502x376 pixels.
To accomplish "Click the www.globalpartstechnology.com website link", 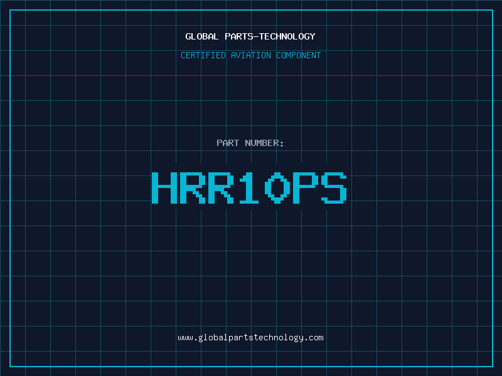I will pos(250,338).
